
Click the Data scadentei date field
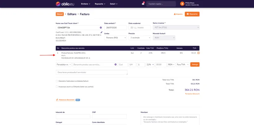140,28
